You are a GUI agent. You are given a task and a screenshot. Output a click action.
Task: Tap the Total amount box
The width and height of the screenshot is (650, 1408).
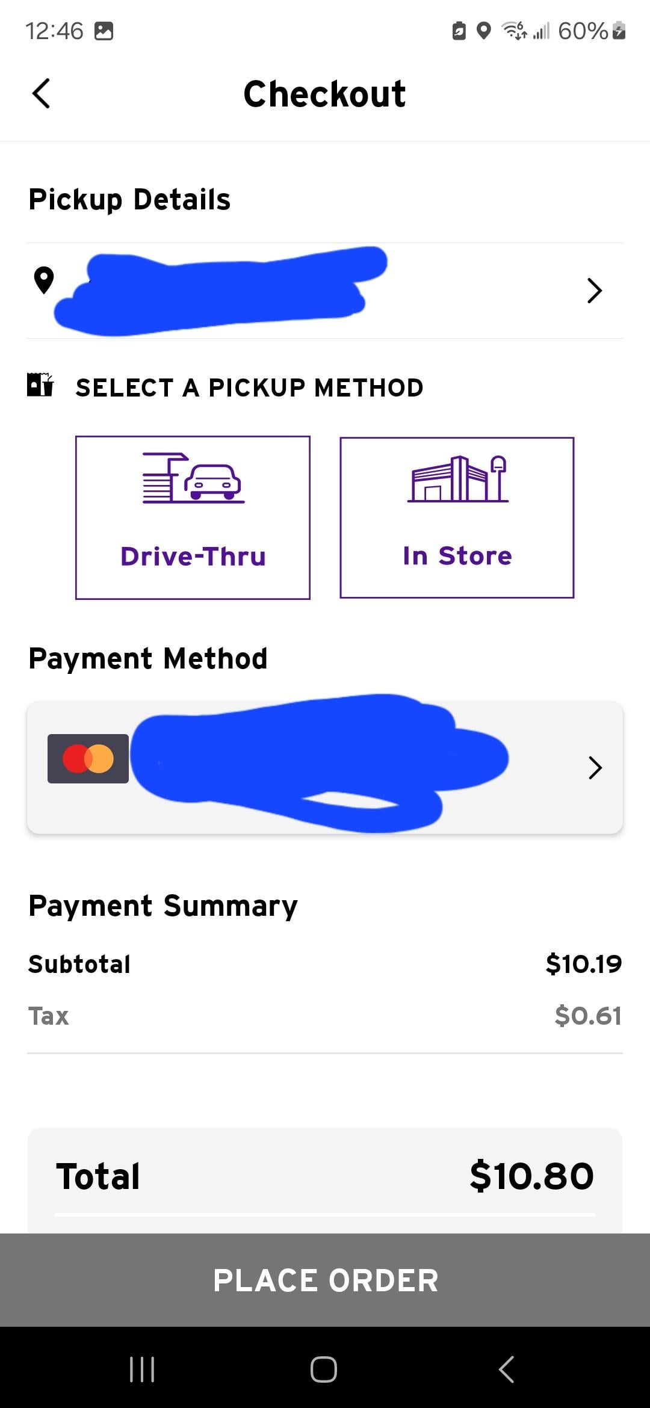click(x=325, y=1176)
